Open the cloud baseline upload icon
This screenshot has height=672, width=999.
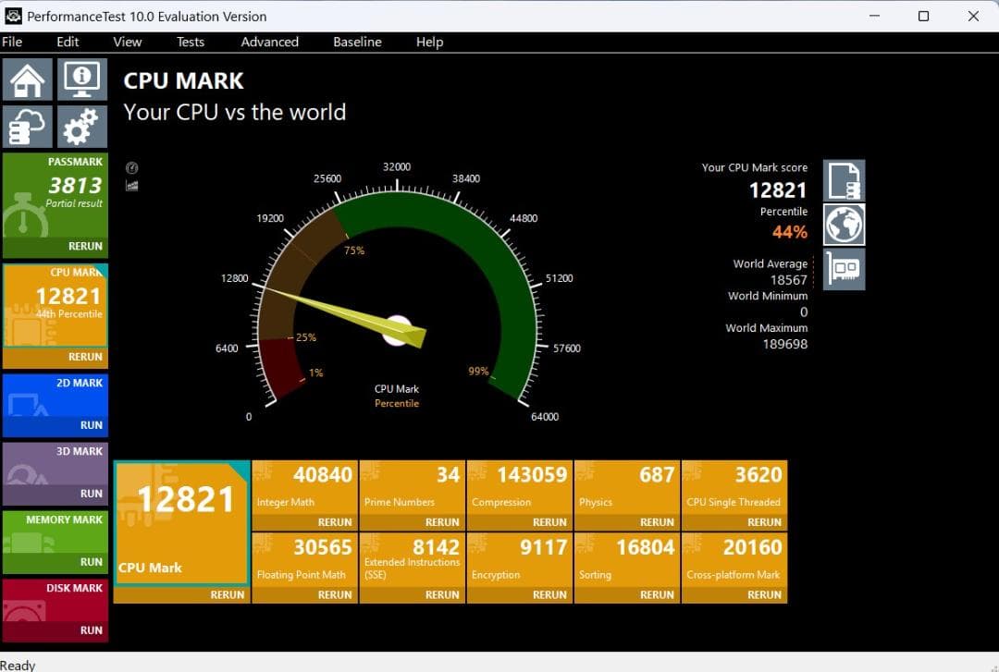click(27, 126)
